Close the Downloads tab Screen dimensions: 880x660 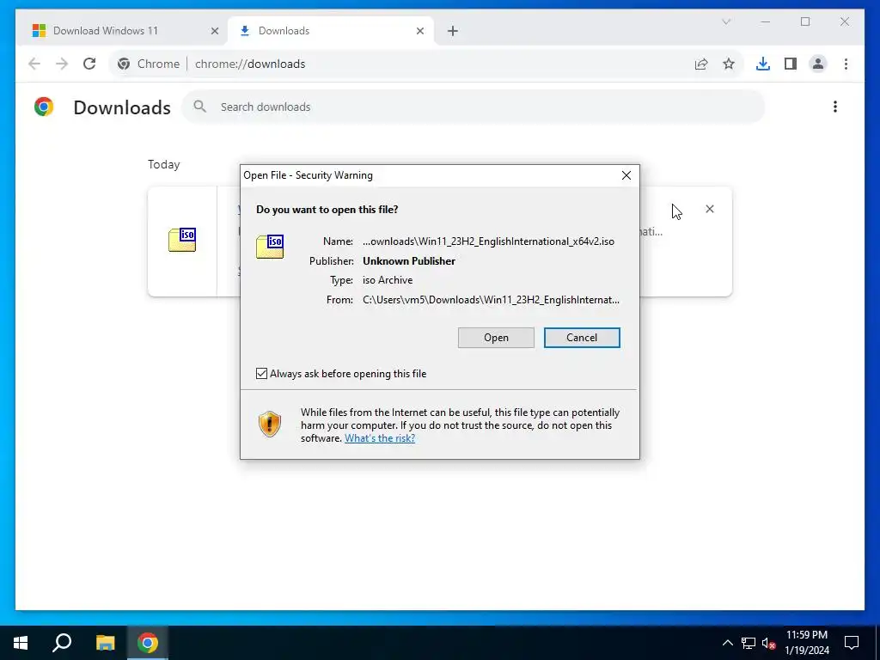click(x=419, y=31)
